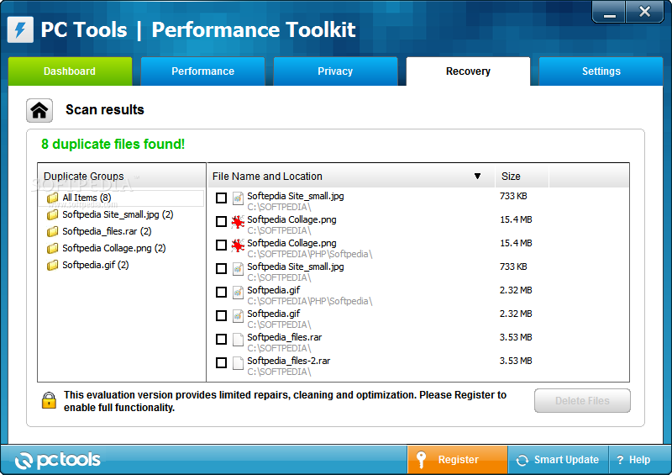Check the second Softpedia Site_small.jpg box
Viewport: 672px width, 475px height.
(x=221, y=269)
